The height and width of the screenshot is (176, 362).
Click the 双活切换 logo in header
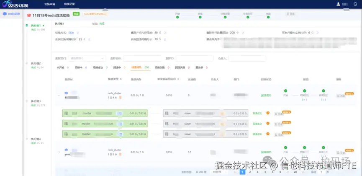(15, 4)
